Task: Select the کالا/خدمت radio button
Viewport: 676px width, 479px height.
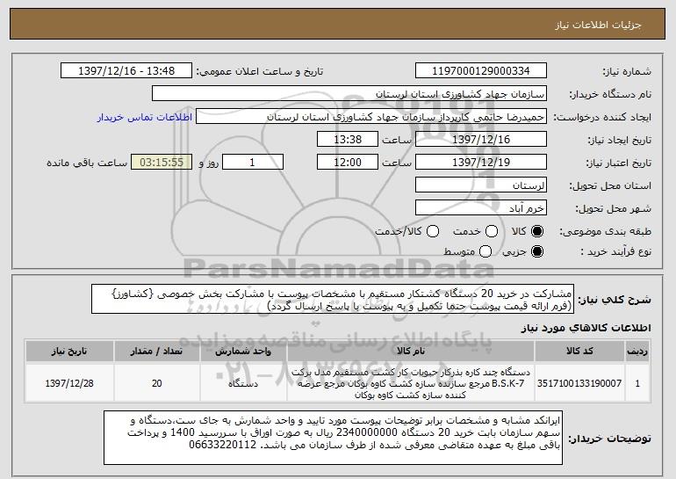Action: [433, 232]
